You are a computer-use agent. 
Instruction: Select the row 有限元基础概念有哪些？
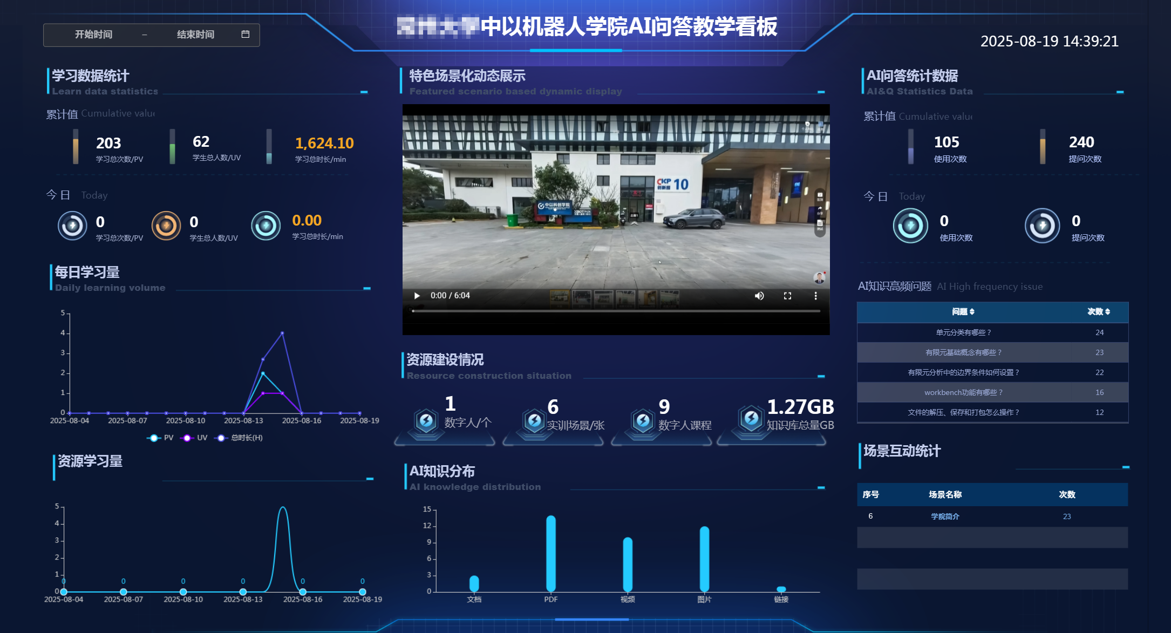point(992,352)
